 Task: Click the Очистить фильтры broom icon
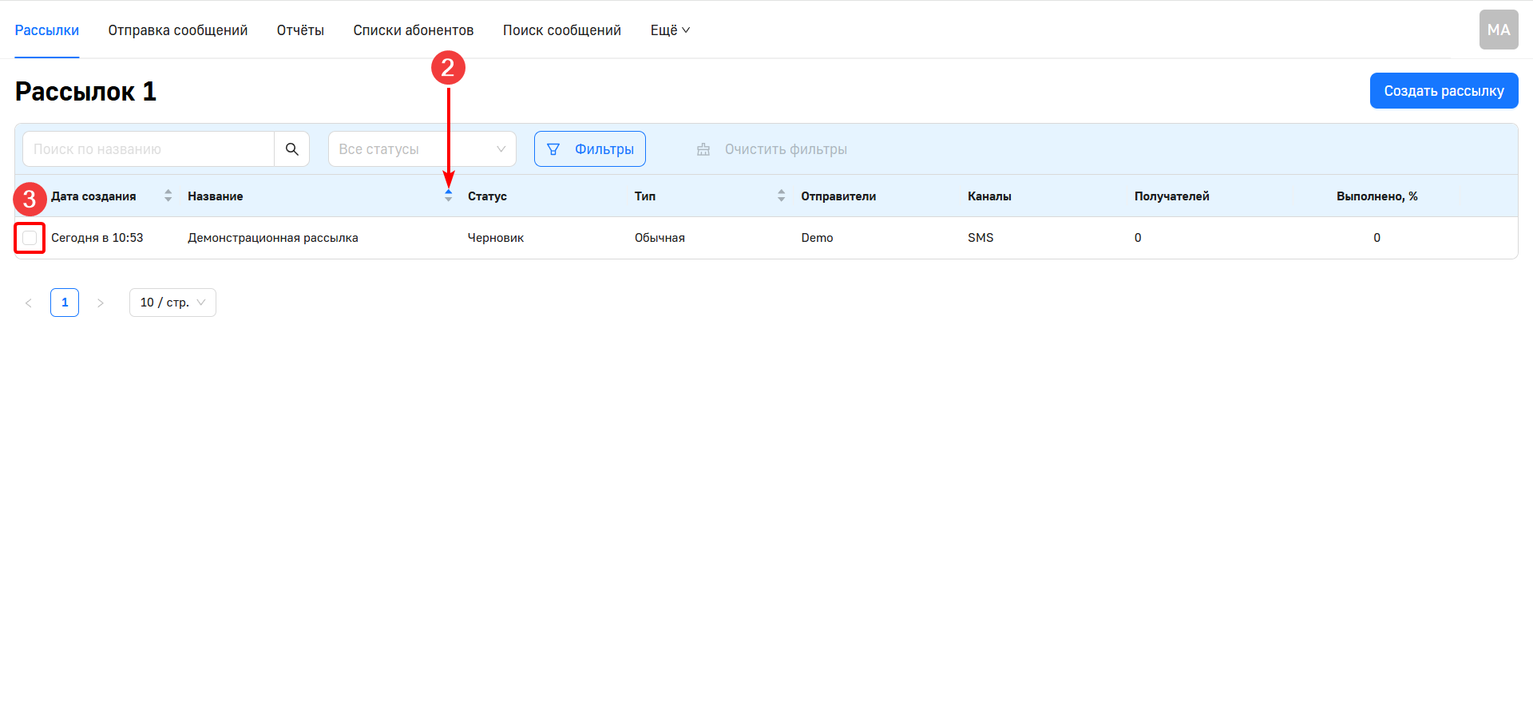[703, 149]
